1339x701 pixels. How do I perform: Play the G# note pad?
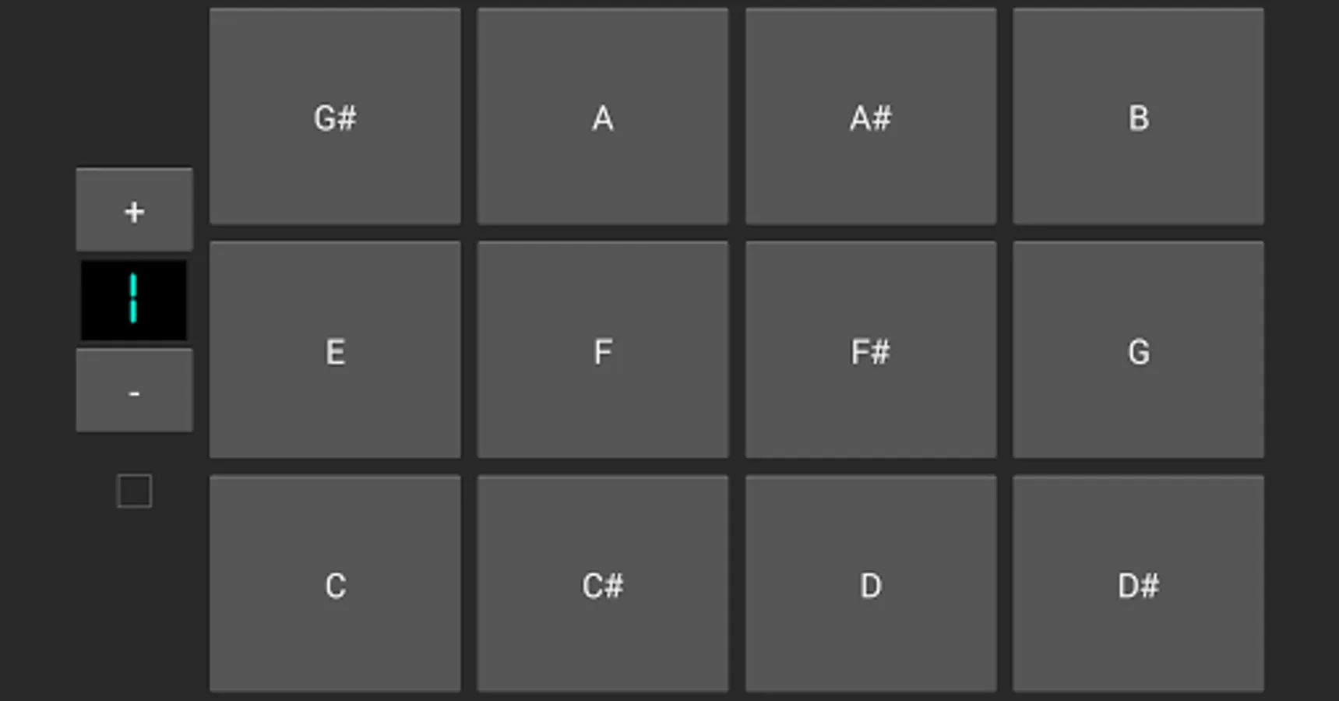(x=335, y=118)
